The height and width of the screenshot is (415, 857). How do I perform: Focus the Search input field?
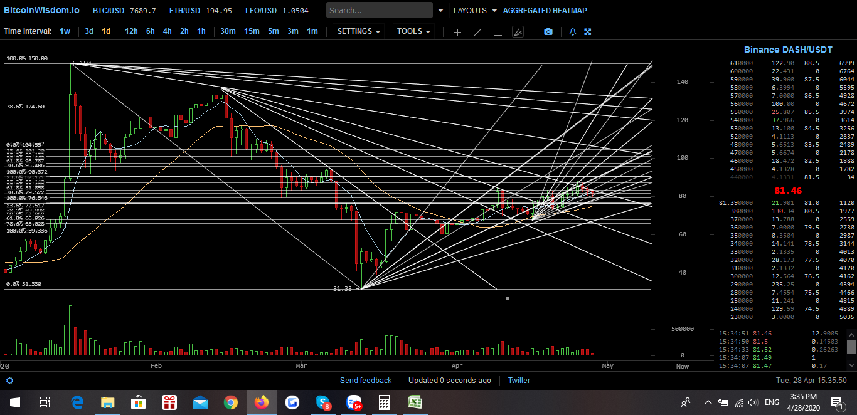380,11
